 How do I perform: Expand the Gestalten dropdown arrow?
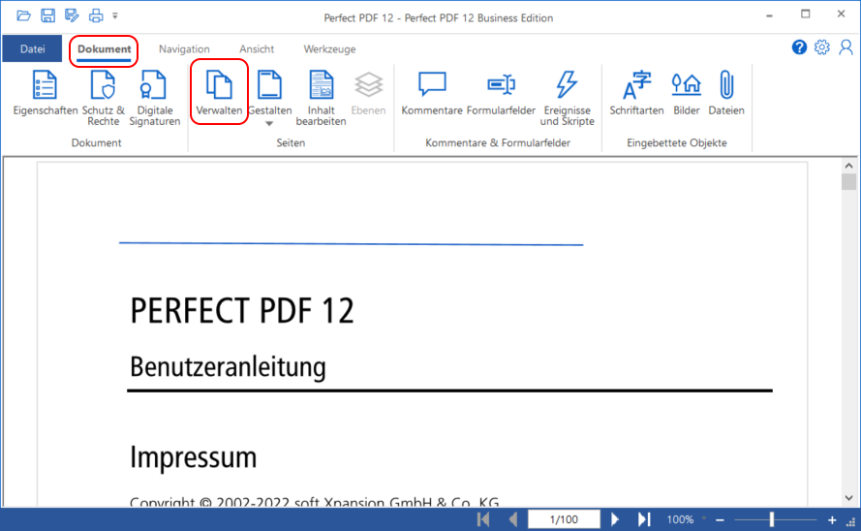(x=269, y=124)
